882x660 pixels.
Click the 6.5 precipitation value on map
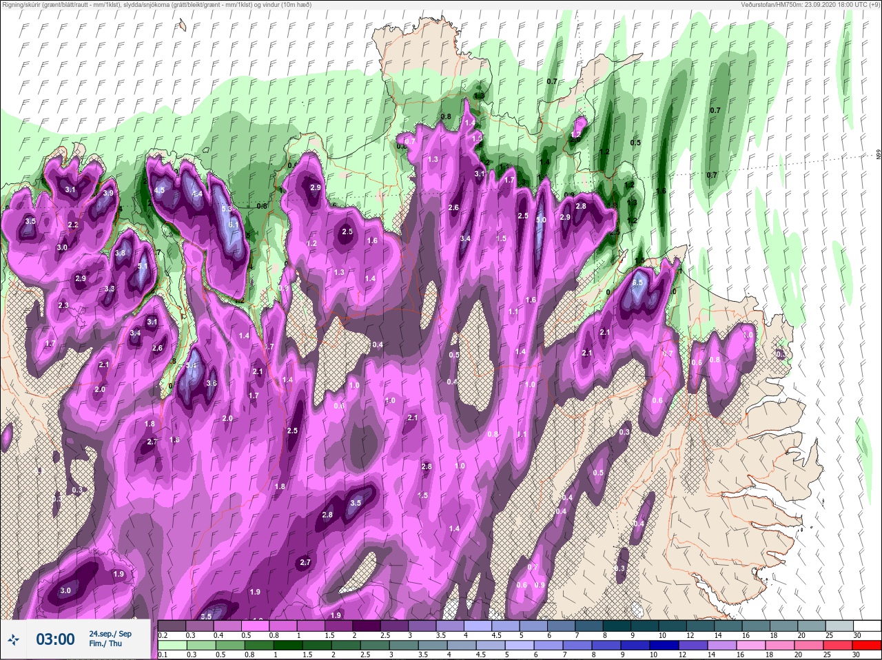coord(637,282)
